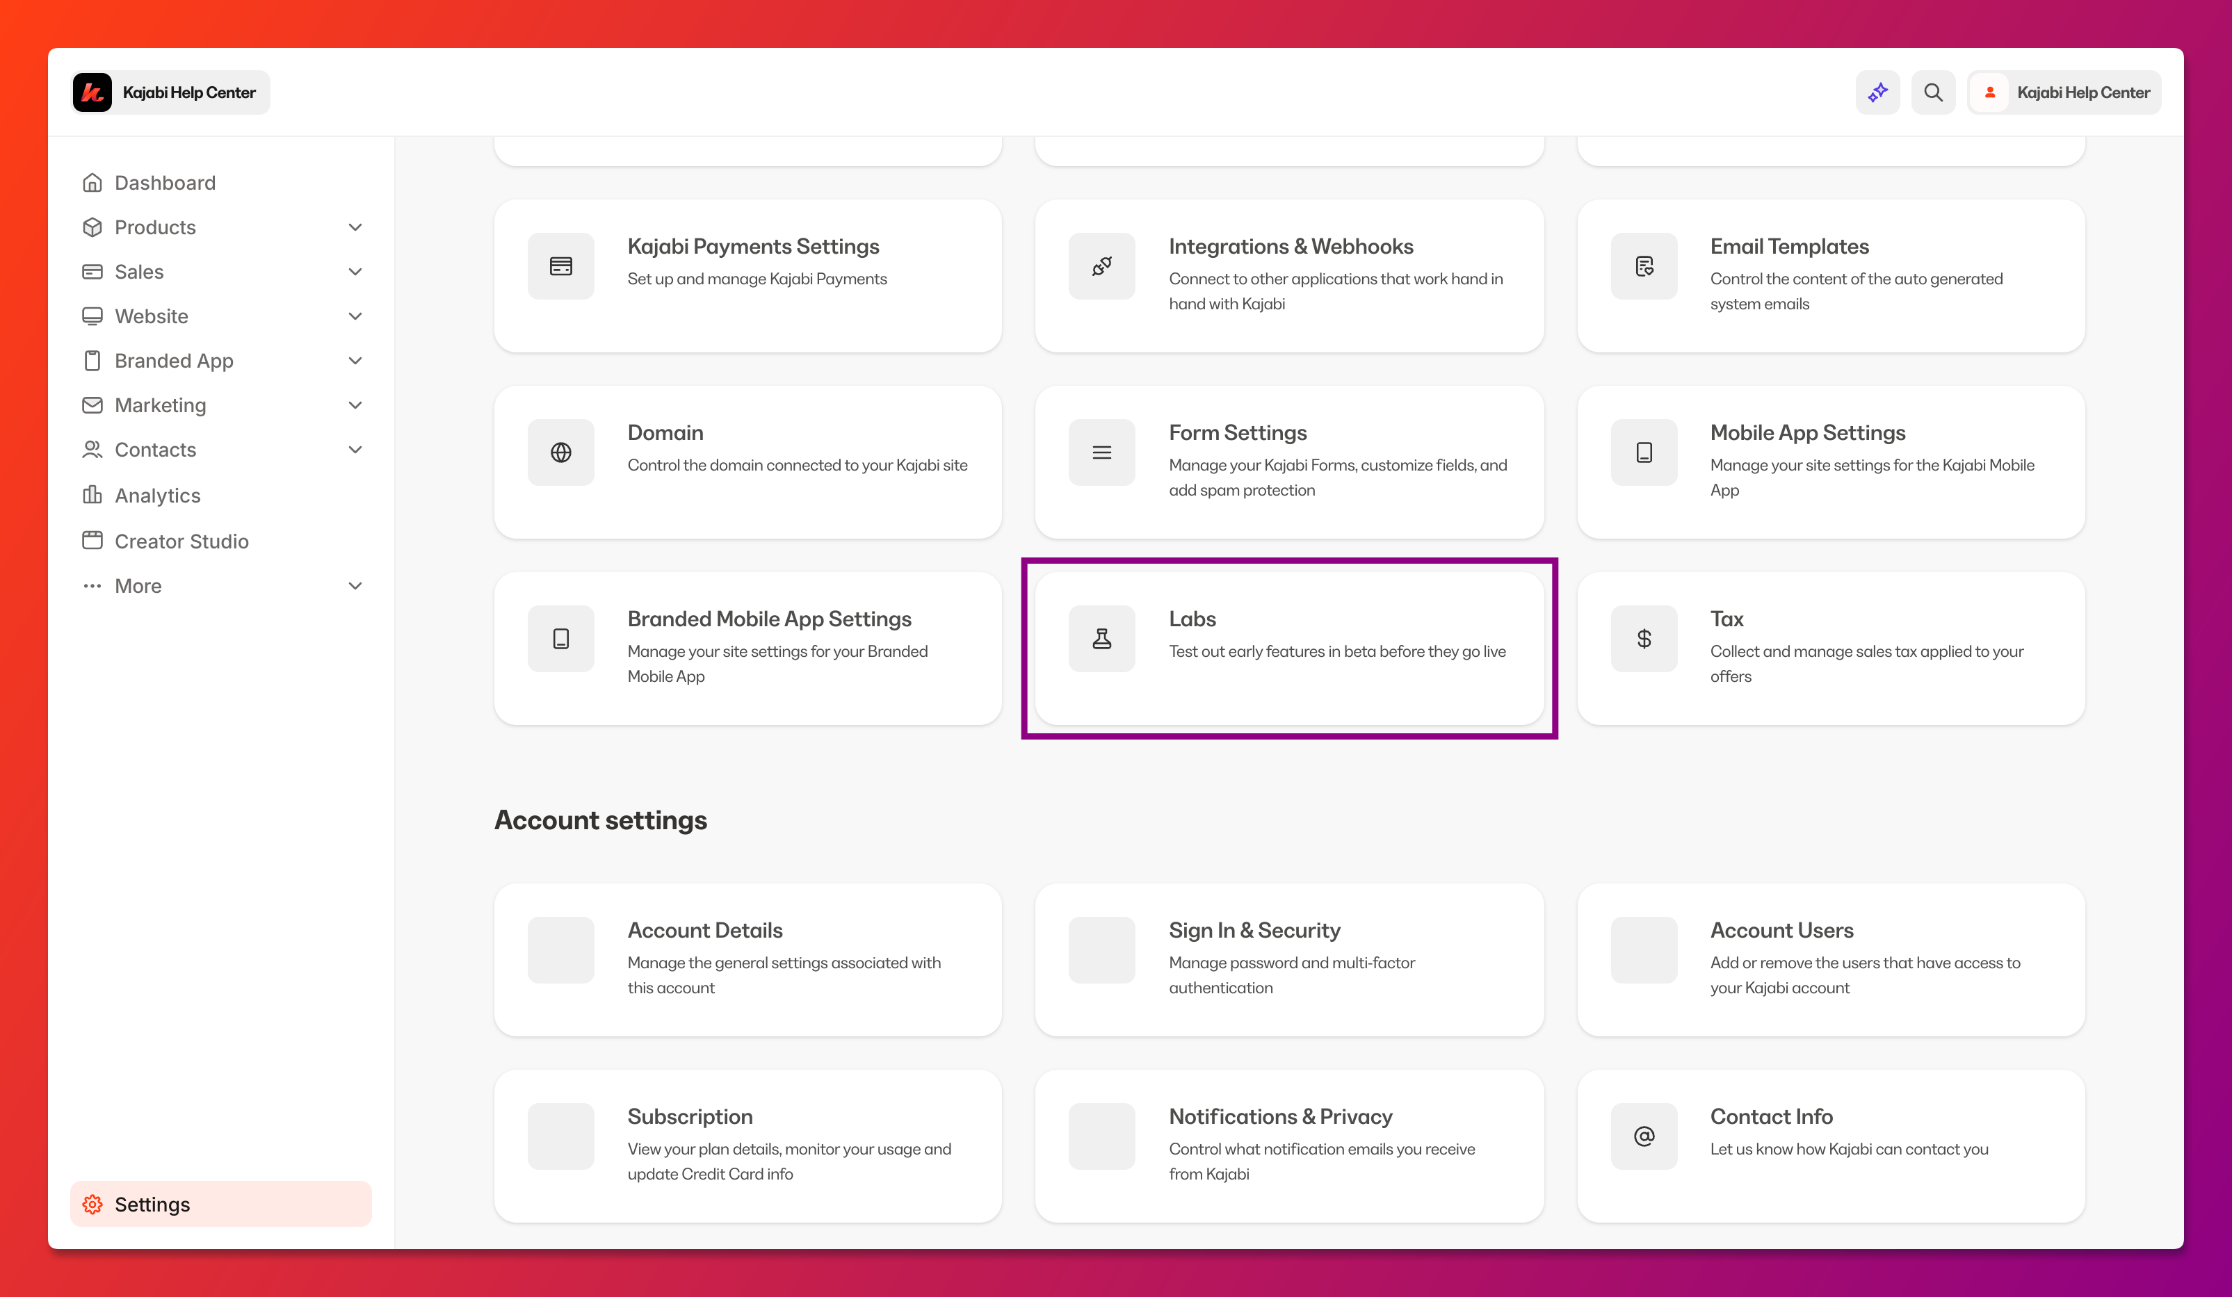Click the Account Users placeholder icon
The width and height of the screenshot is (2232, 1297).
click(x=1644, y=950)
